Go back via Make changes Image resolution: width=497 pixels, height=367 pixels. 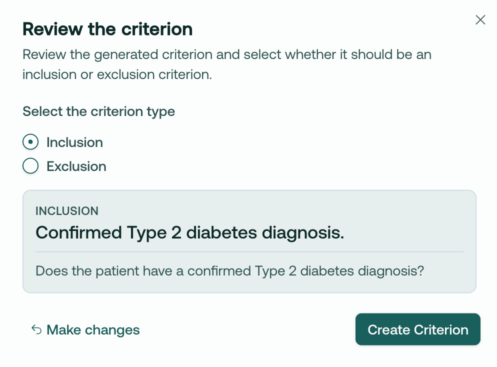tap(85, 329)
